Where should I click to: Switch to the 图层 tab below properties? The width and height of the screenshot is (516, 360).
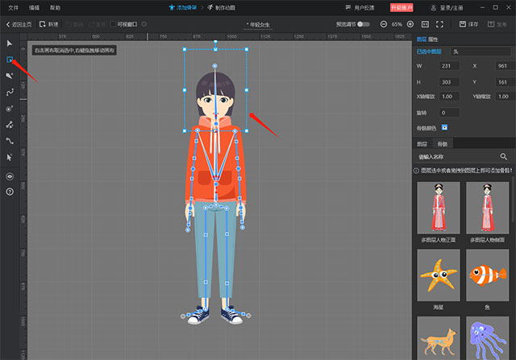pos(424,143)
